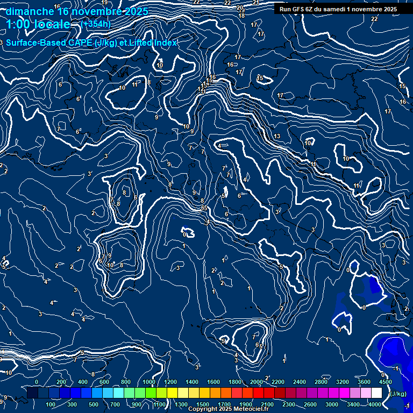Click the '1800' legend value
This screenshot has height=413, width=413.
(235, 382)
